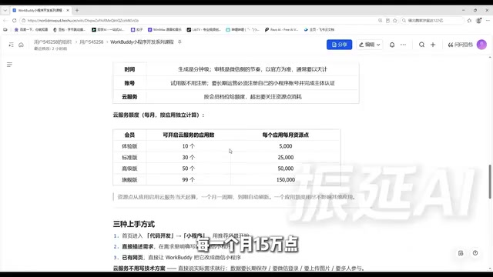Go to the Feishu wiki home icon
Screen dimensions: 493x277
click(21, 45)
